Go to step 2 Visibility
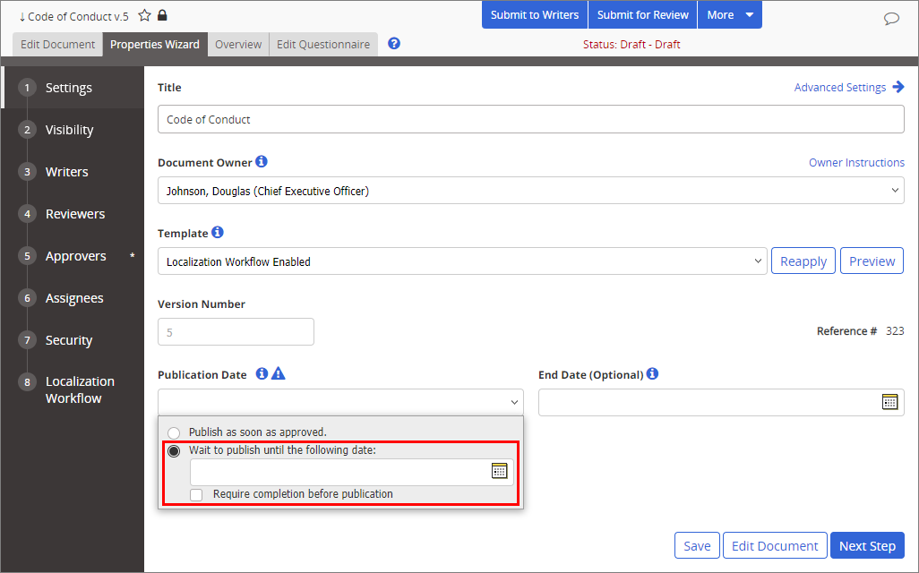This screenshot has height=573, width=919. pos(72,130)
